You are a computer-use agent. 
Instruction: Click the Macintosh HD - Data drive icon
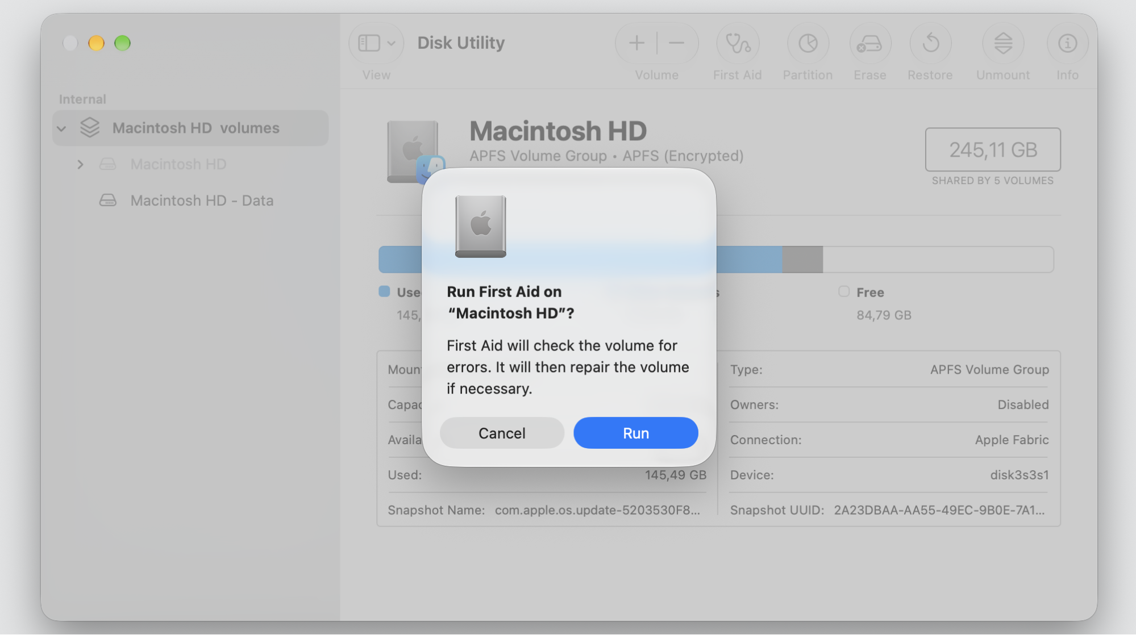point(108,200)
